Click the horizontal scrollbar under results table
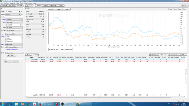The image size is (189, 106). tap(99, 97)
